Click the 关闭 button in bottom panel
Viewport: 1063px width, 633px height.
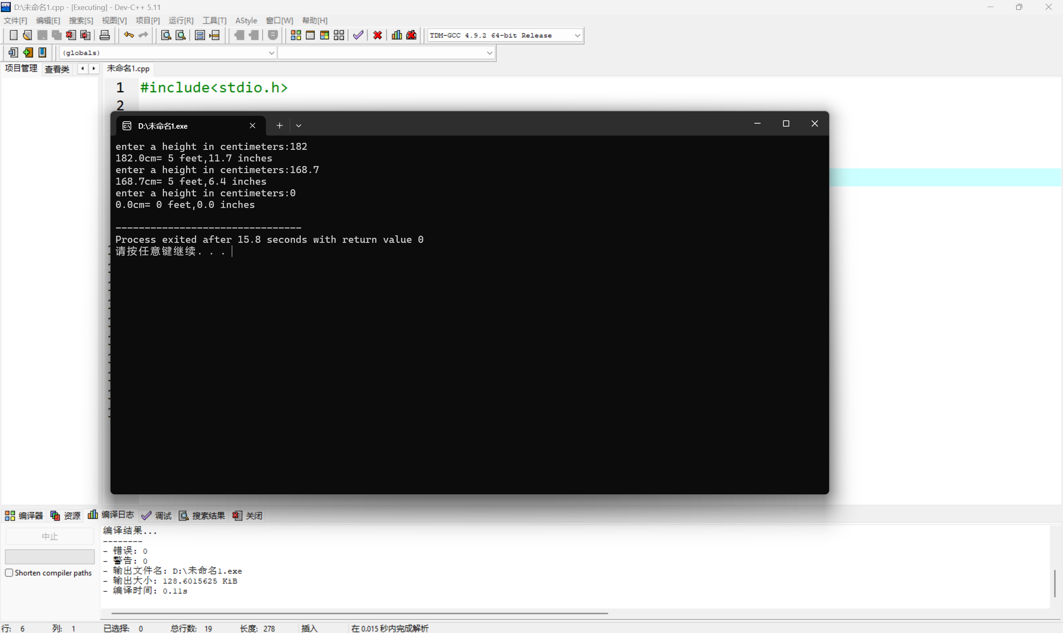tap(248, 516)
